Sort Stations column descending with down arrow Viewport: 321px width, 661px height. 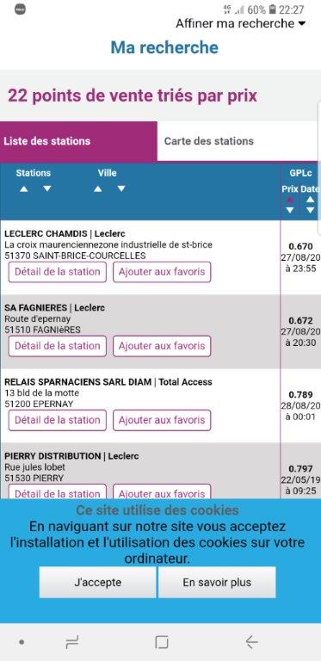pyautogui.click(x=47, y=188)
